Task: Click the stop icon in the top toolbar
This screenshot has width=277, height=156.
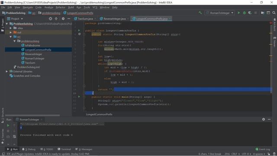Action: click(x=255, y=13)
